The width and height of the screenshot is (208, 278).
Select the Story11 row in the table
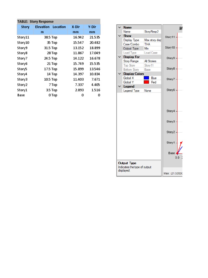(58, 37)
